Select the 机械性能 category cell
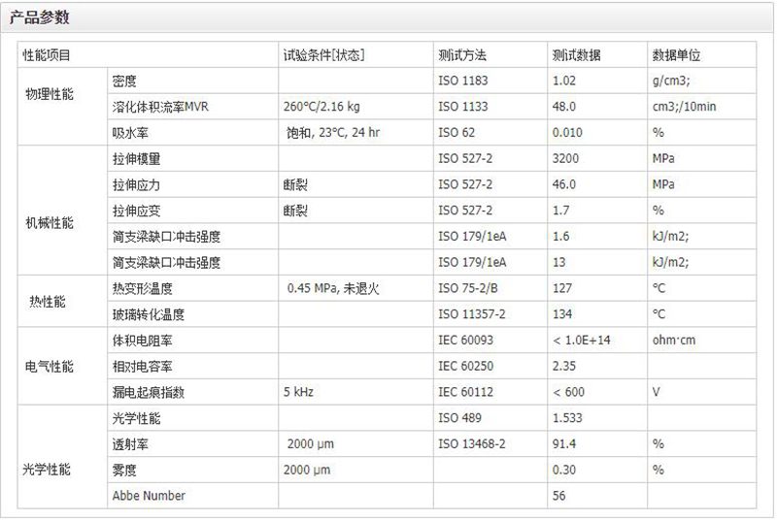 tap(49, 223)
